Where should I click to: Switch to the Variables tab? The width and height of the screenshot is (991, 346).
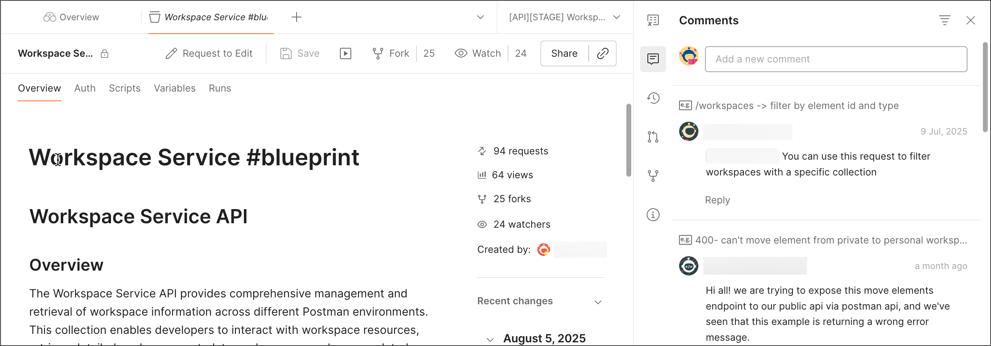point(175,88)
